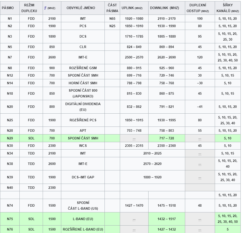Click the ŠÍŘKY KANÁLŮ column header

(228, 8)
